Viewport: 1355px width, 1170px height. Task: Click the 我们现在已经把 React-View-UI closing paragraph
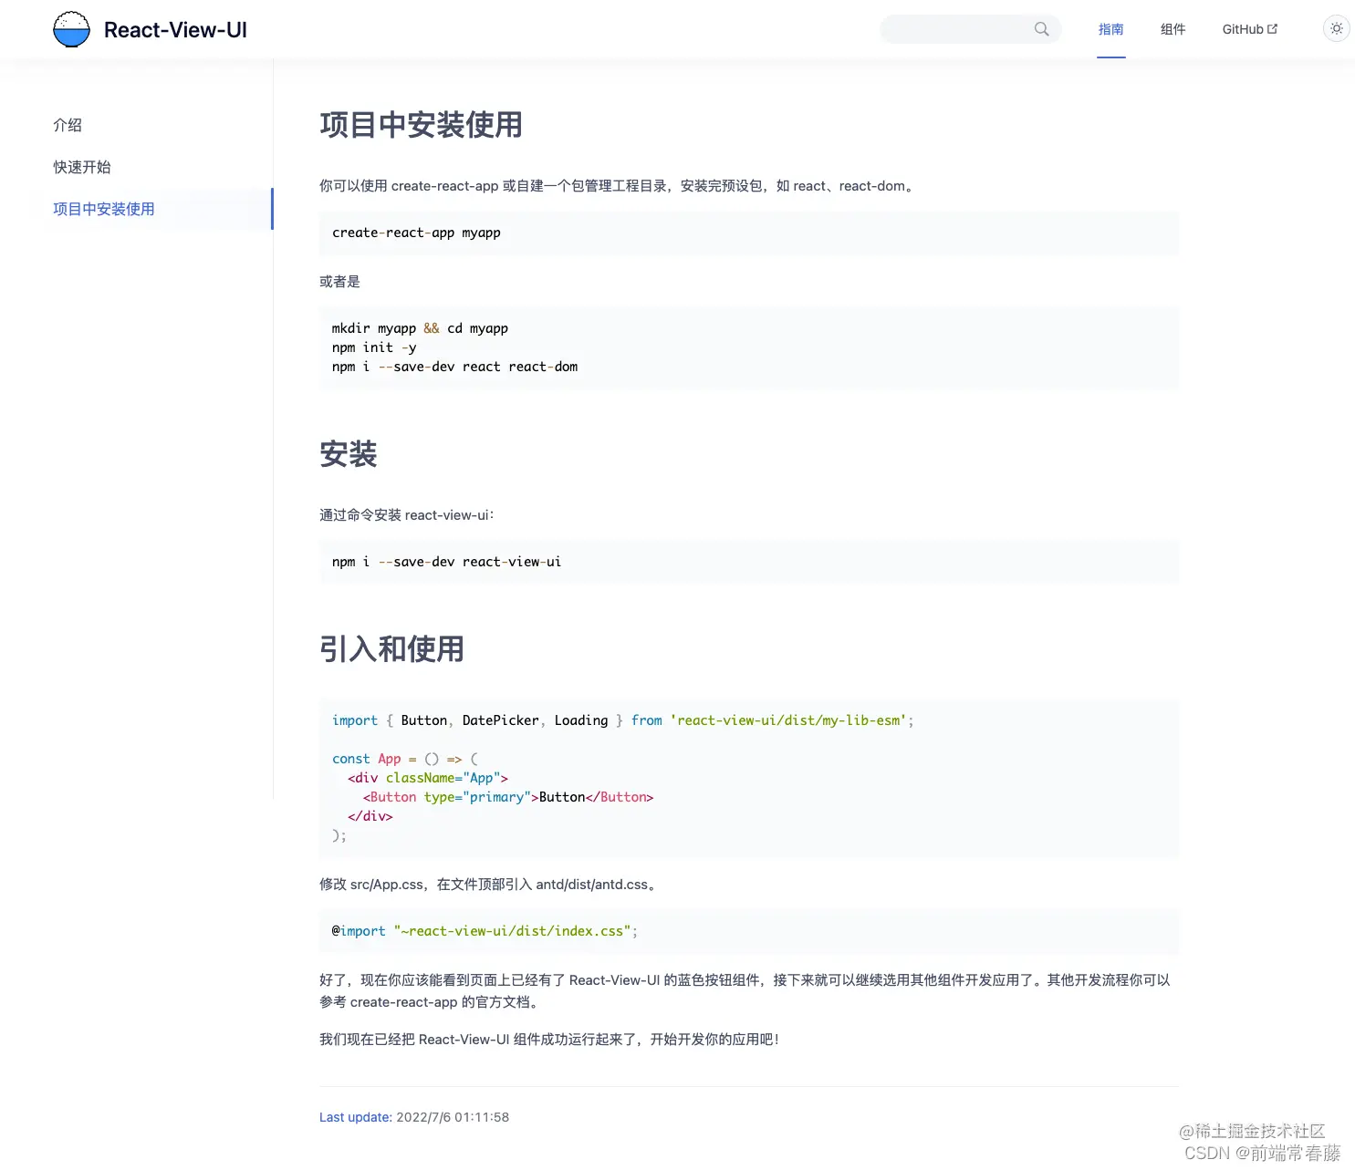point(549,1040)
